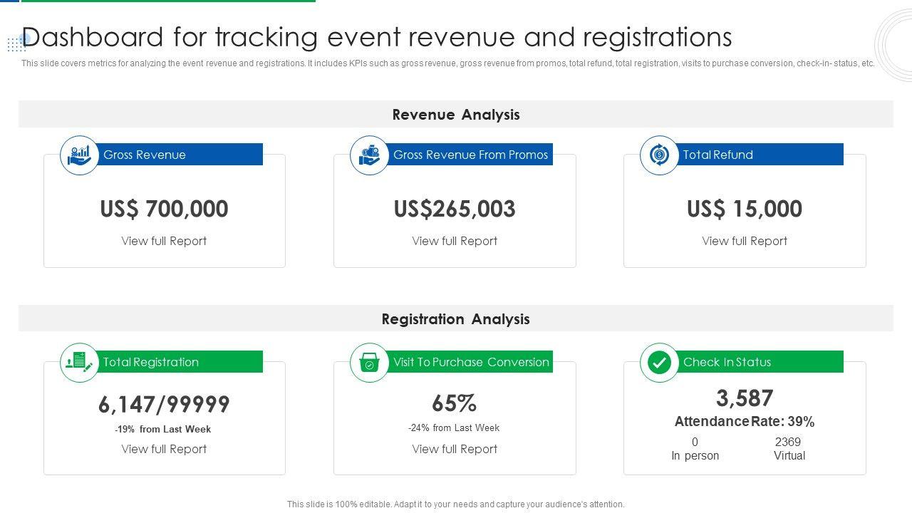Click the Check In Status checkmark icon
Image resolution: width=912 pixels, height=513 pixels.
click(x=659, y=363)
